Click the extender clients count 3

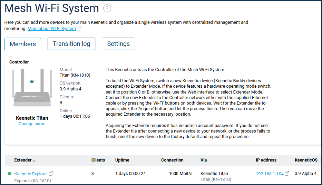[x=92, y=174]
